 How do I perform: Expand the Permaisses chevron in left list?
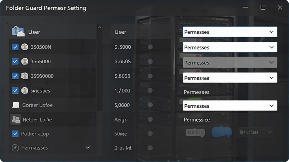click(x=88, y=147)
